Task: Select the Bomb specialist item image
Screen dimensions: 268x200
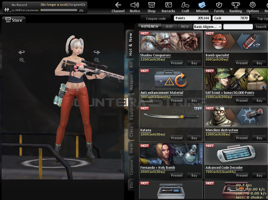Action: pos(236,42)
